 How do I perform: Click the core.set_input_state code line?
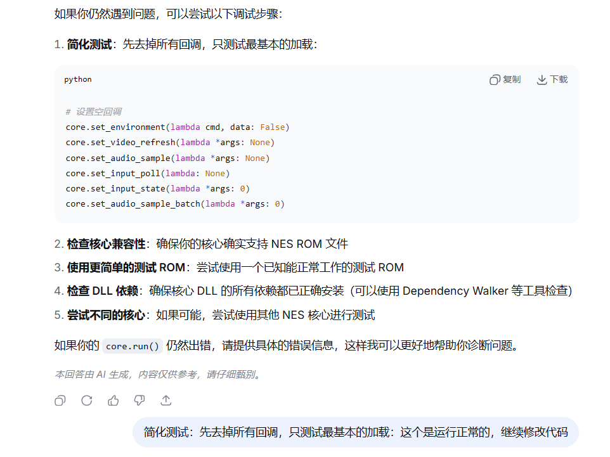click(x=157, y=189)
